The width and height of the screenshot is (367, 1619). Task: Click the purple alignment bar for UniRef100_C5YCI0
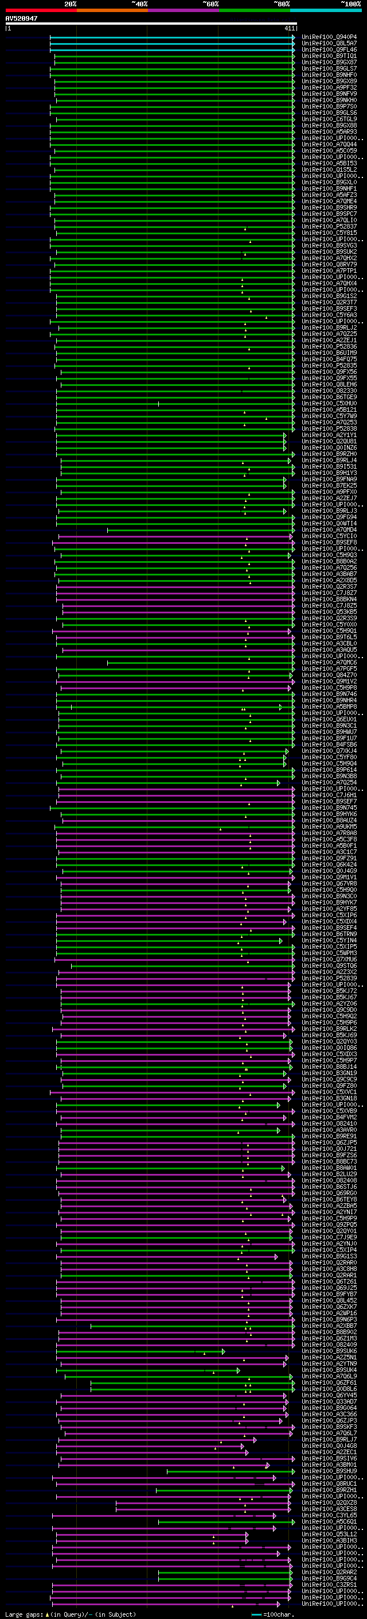point(176,536)
